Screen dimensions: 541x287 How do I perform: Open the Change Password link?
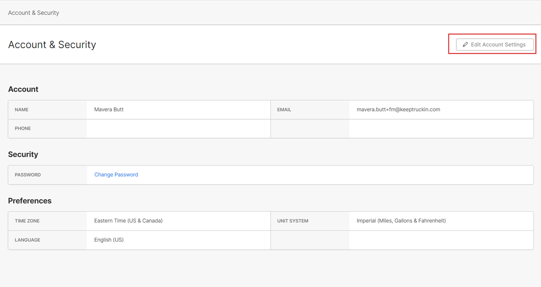click(116, 175)
